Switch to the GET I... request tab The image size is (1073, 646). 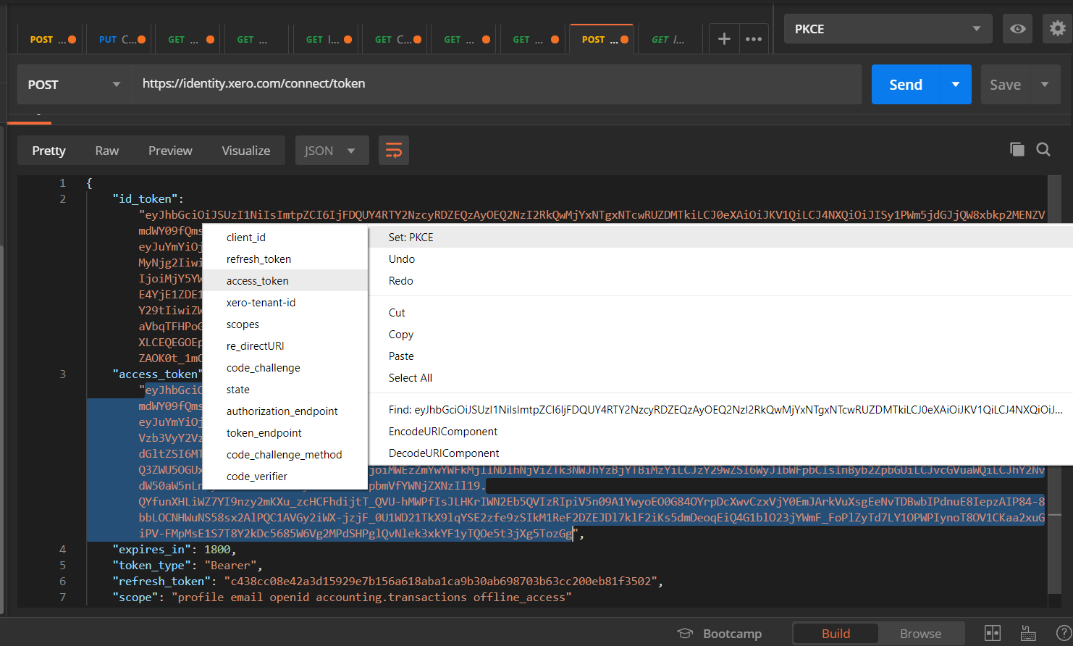pyautogui.click(x=329, y=39)
